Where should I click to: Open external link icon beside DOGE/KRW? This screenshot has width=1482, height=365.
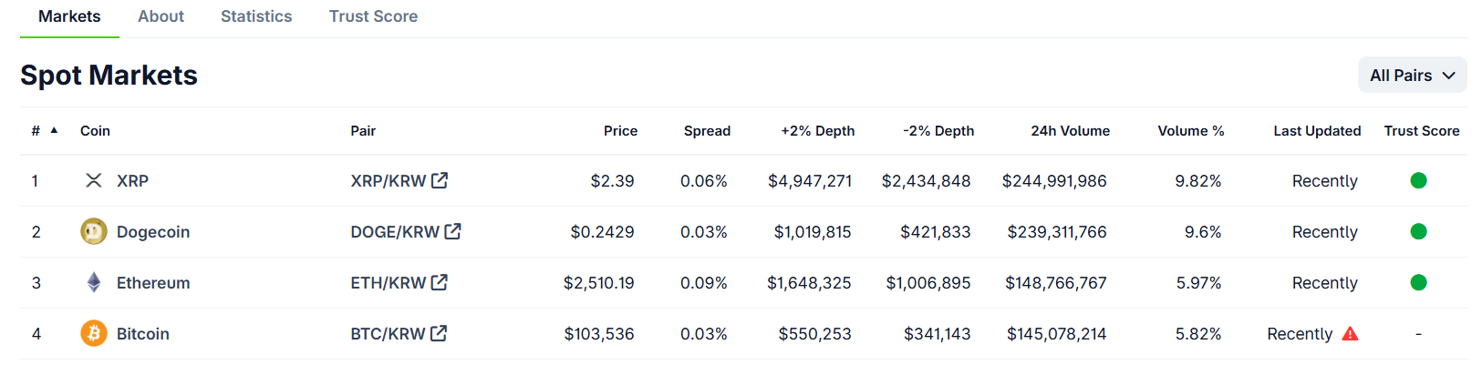pyautogui.click(x=452, y=231)
